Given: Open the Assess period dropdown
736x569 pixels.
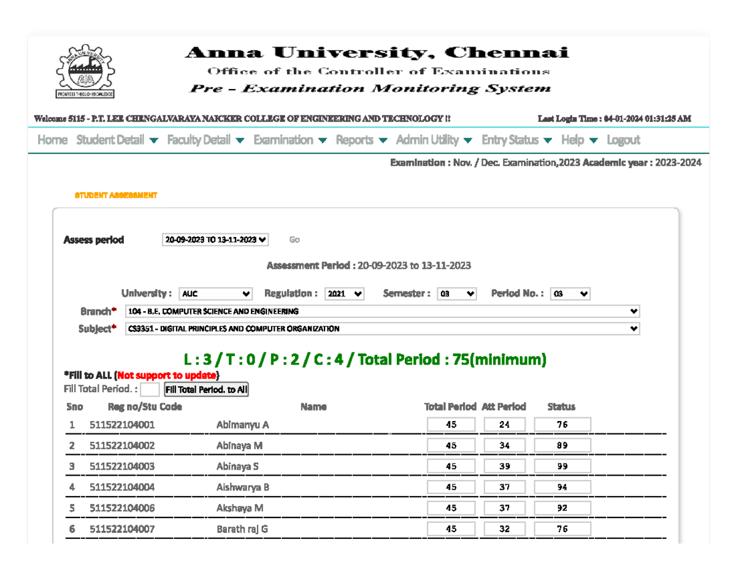Looking at the screenshot, I should click(216, 239).
